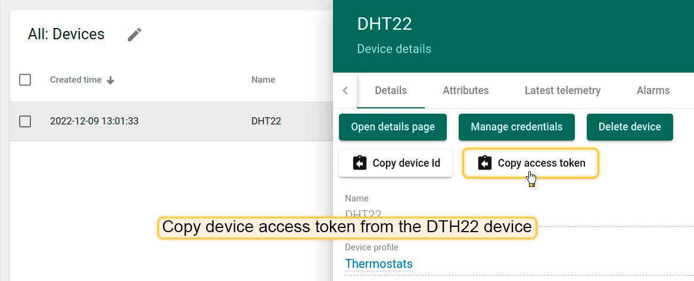Click the Copy access token button
Screen dimensions: 694x281
point(531,163)
